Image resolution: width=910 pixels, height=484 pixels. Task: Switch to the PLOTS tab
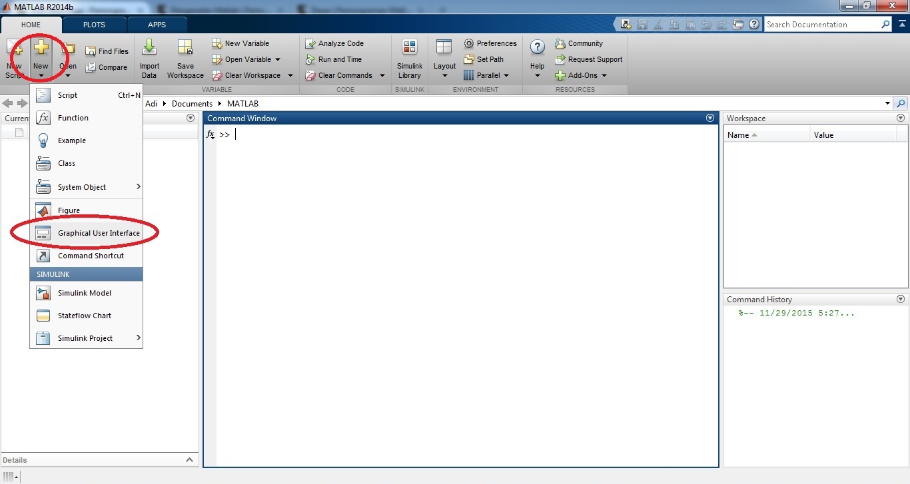pyautogui.click(x=94, y=25)
